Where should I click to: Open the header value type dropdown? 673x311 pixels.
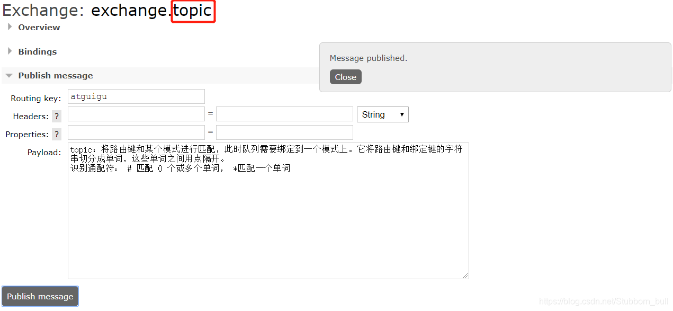pos(382,114)
